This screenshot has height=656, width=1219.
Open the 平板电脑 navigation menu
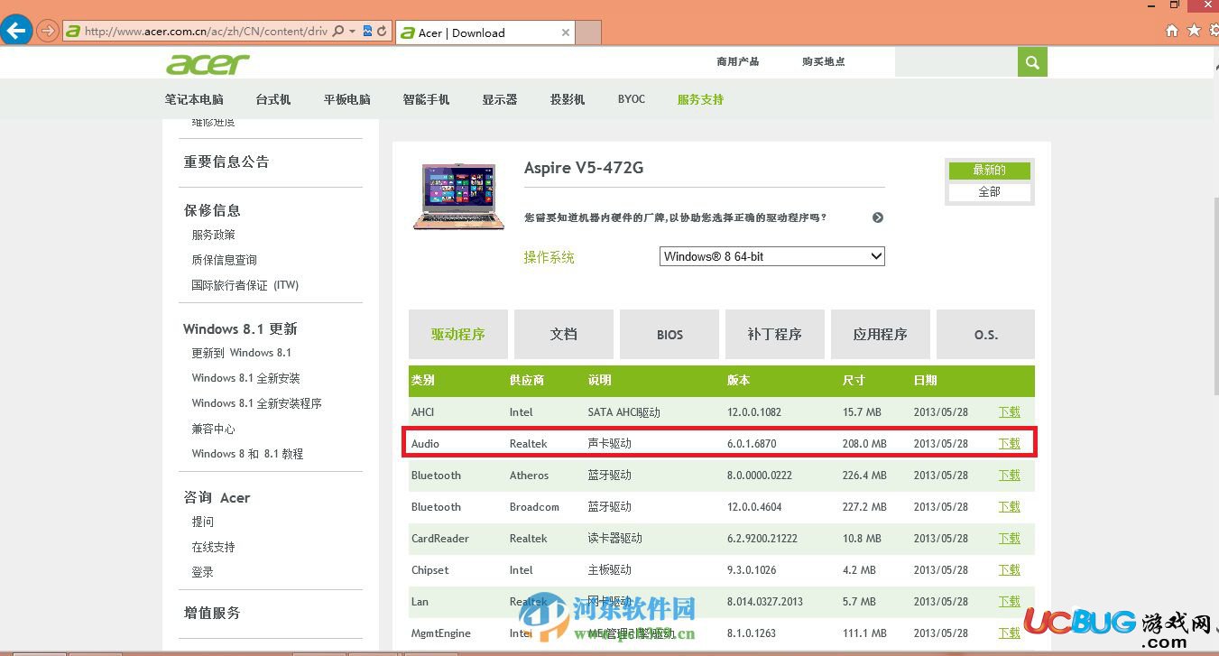[x=347, y=99]
